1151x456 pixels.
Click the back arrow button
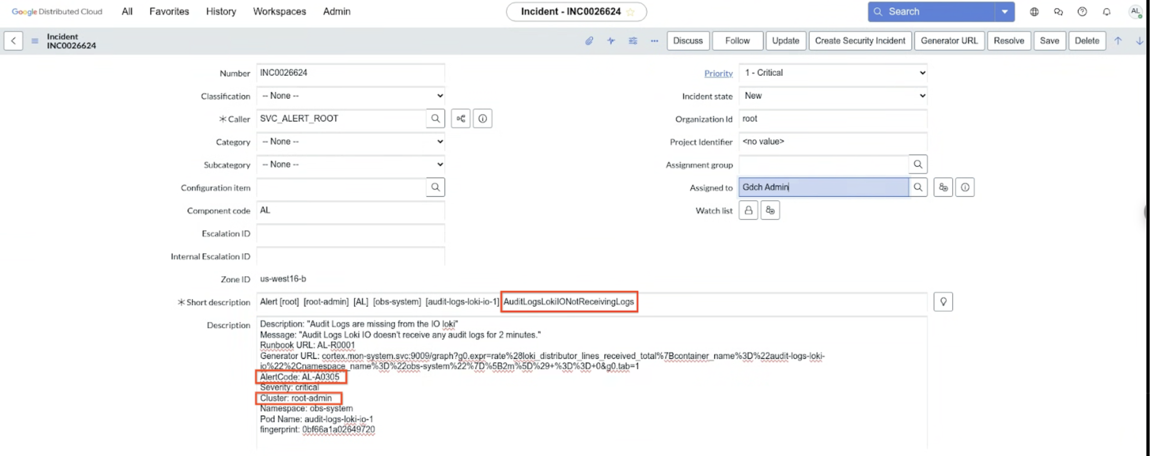[14, 41]
